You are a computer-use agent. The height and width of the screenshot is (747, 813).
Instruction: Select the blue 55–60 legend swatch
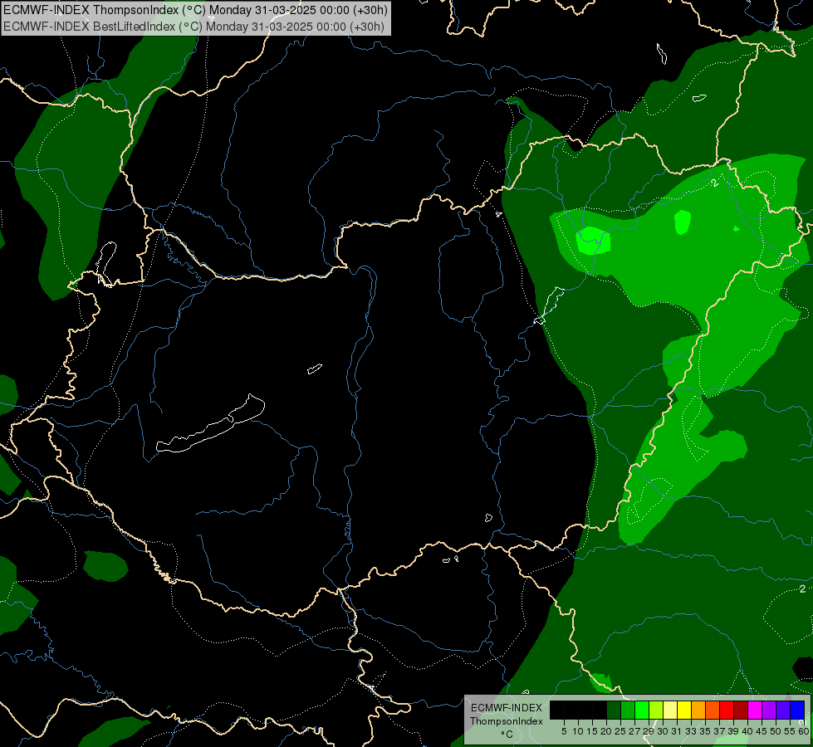coord(797,710)
